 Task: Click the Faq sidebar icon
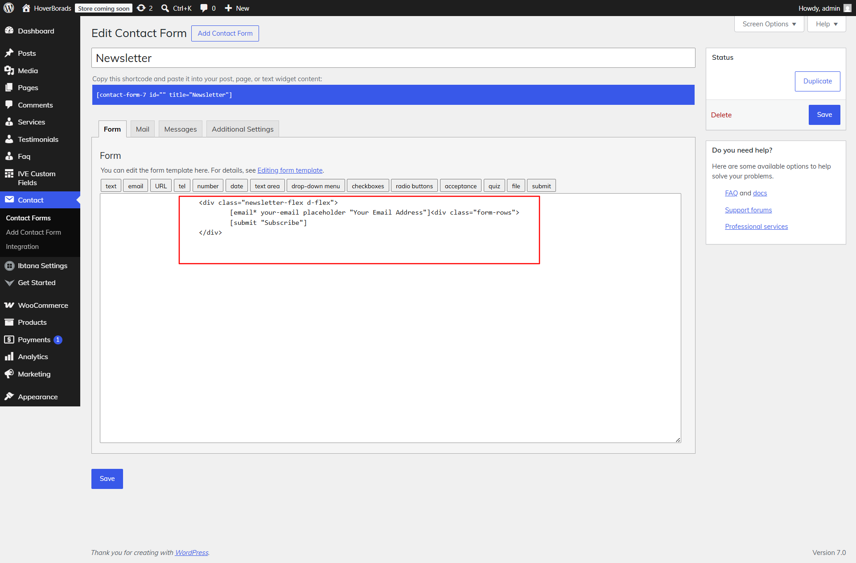tap(9, 156)
